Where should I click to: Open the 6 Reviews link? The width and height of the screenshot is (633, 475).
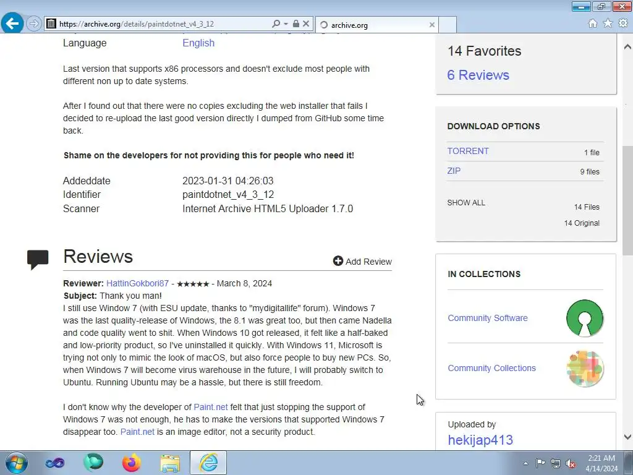coord(478,75)
